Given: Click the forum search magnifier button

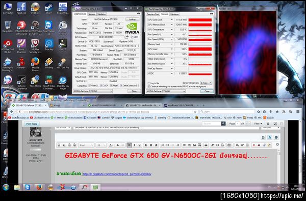Looking at the screenshot, I should pos(223,123).
